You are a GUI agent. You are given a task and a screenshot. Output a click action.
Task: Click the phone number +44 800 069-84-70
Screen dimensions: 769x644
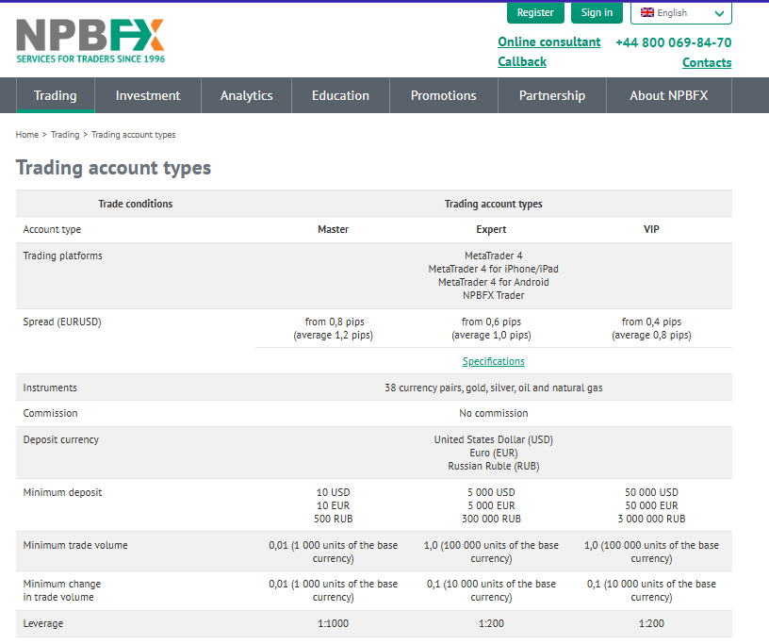(674, 42)
